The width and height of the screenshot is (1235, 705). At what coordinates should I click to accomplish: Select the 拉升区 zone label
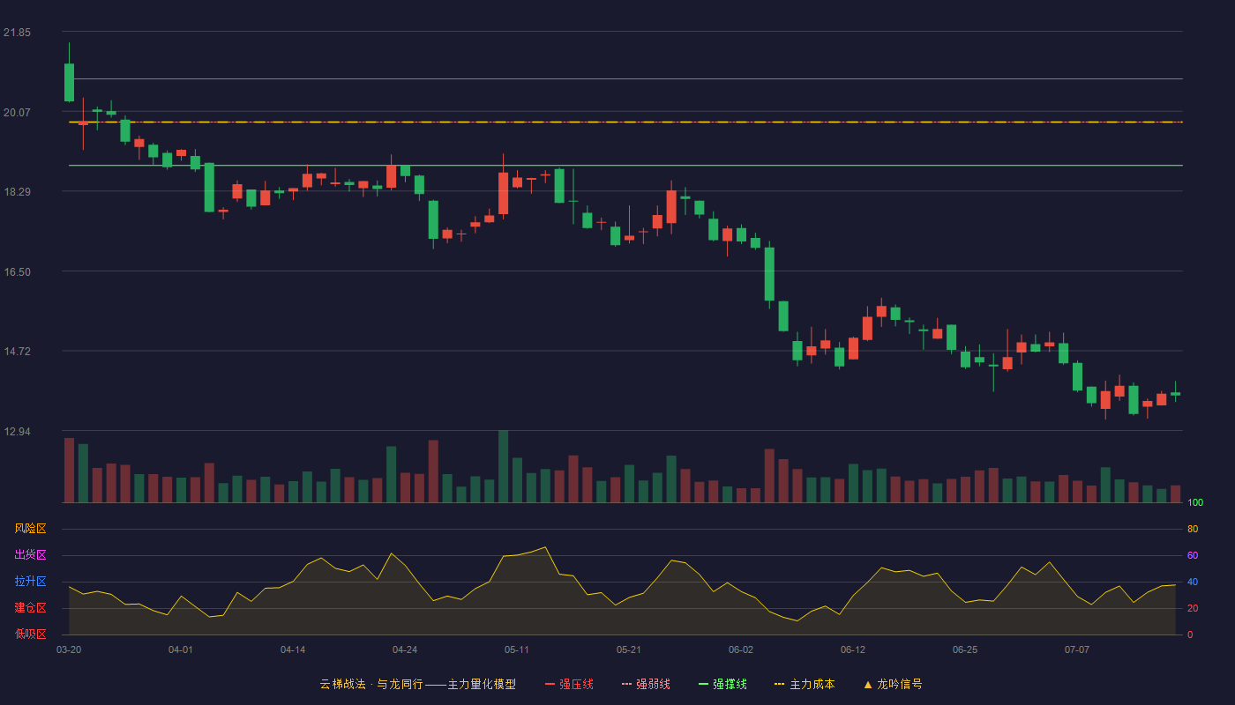click(x=31, y=582)
